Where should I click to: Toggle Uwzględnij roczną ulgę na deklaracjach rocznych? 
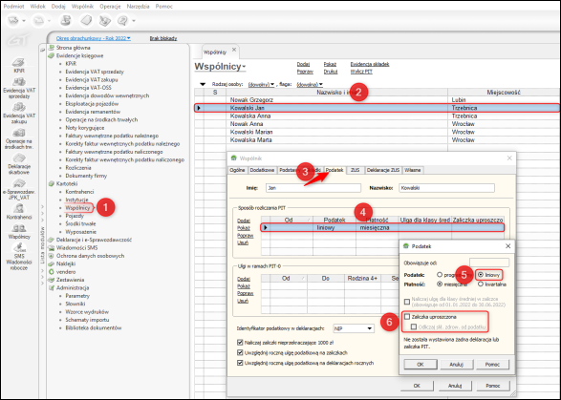(240, 363)
